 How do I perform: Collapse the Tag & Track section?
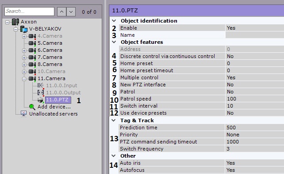pos(114,120)
